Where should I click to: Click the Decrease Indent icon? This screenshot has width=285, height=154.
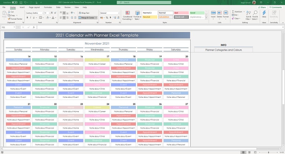72,18
